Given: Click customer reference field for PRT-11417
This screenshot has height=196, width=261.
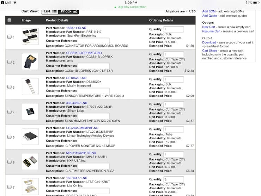Looking at the screenshot, I should tap(94, 41).
